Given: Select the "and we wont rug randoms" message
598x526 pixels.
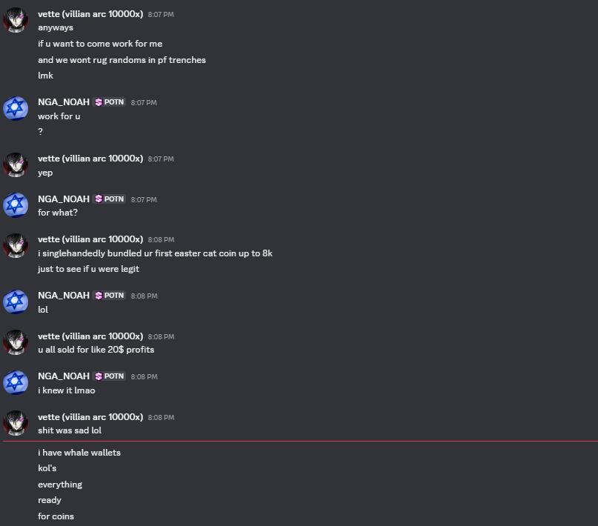Looking at the screenshot, I should point(122,60).
